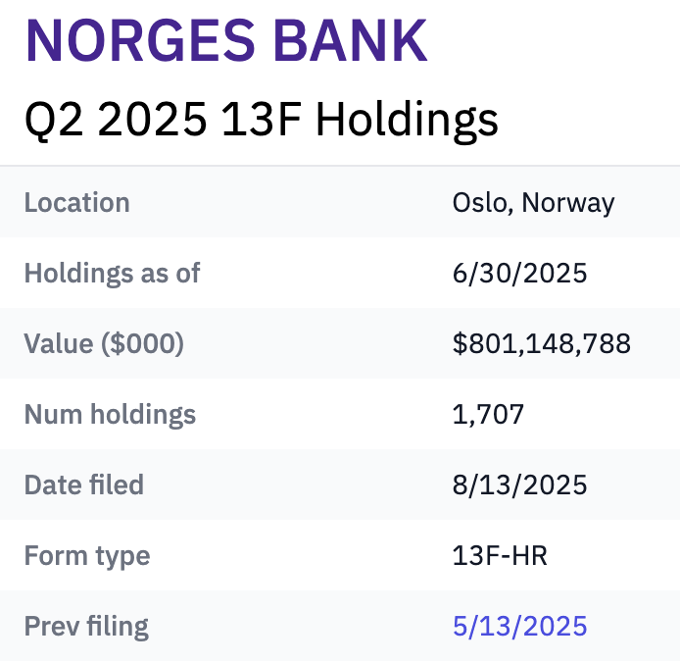Click the Oslo, Norway location value

pyautogui.click(x=533, y=203)
